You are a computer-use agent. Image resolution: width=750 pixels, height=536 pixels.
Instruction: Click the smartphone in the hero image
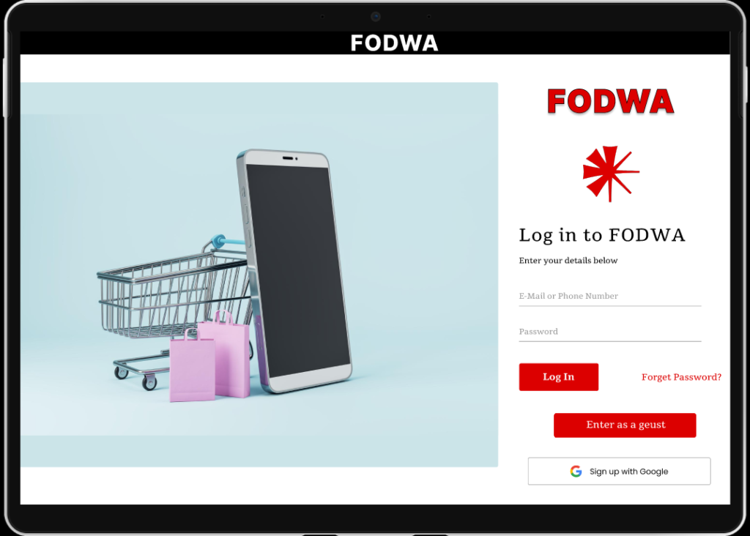[294, 271]
